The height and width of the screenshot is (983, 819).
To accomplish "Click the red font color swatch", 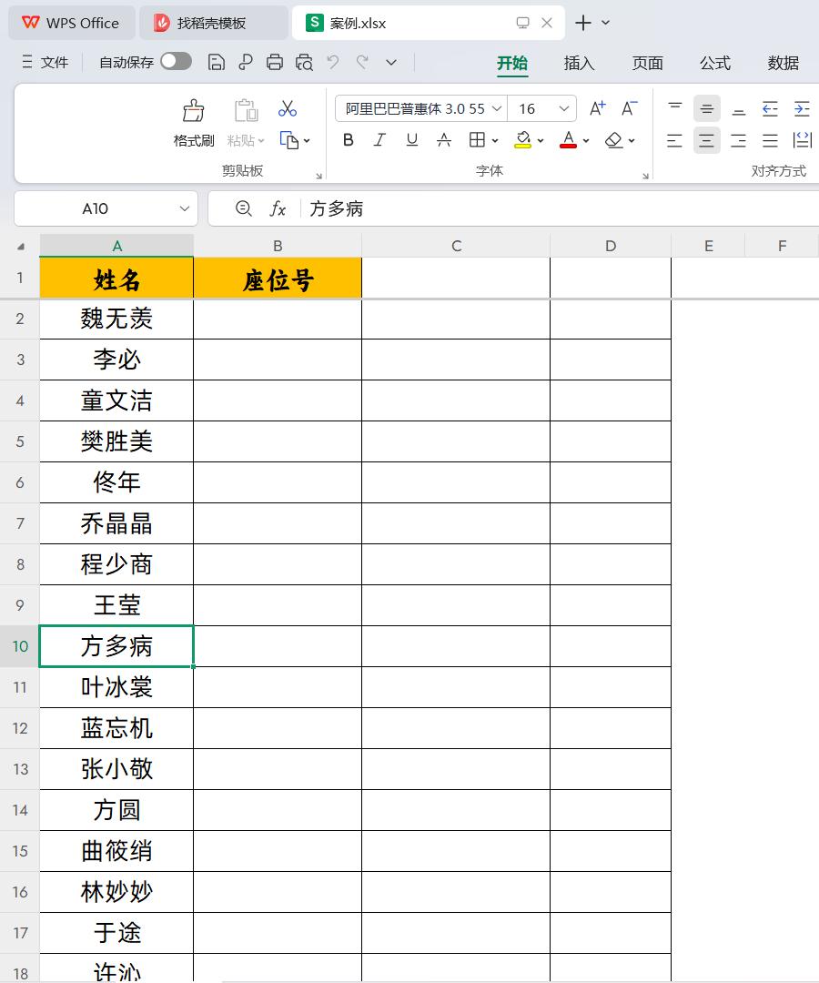I will click(569, 140).
